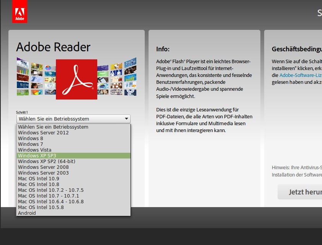Choose Windows 8 option
This screenshot has width=322, height=245.
pyautogui.click(x=31, y=139)
